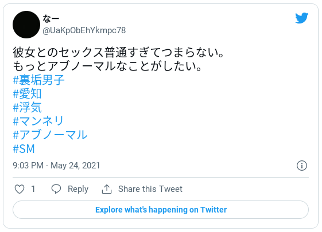Open the #浮気 hashtag

[x=27, y=107]
